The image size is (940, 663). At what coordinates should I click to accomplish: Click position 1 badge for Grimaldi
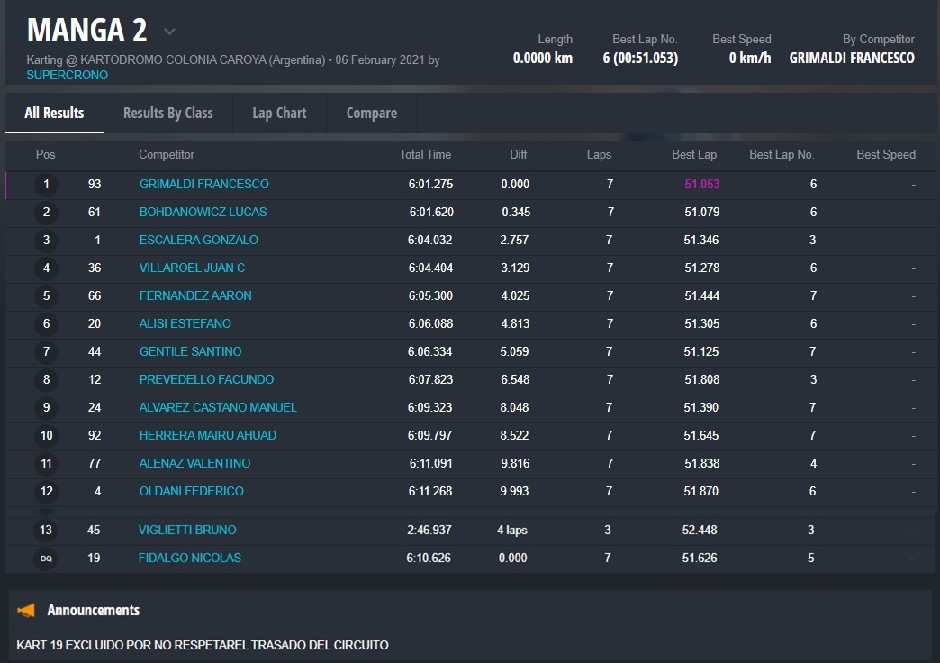coord(46,185)
